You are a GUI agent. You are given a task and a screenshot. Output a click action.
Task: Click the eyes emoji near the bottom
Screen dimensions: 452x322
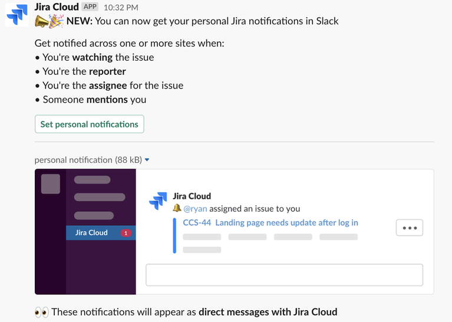tap(42, 312)
